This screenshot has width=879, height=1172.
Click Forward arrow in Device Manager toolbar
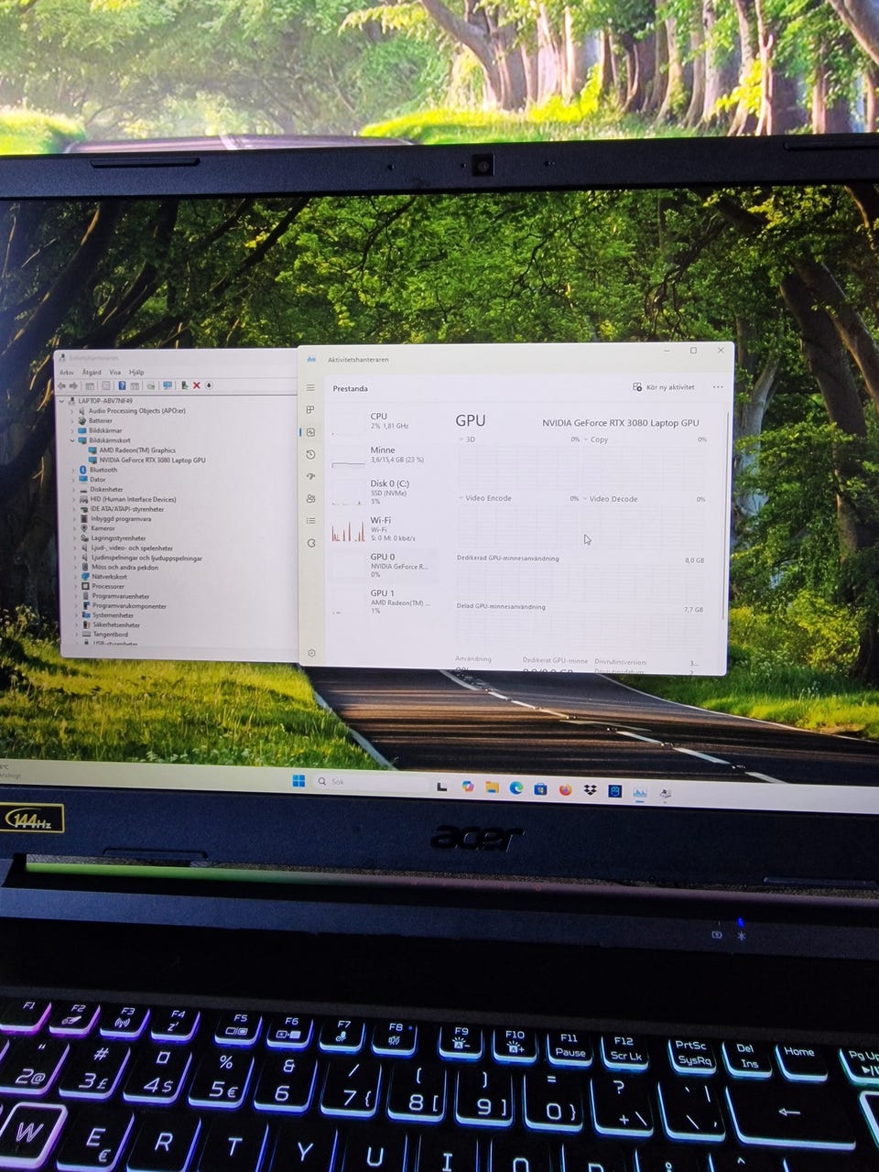tap(74, 385)
